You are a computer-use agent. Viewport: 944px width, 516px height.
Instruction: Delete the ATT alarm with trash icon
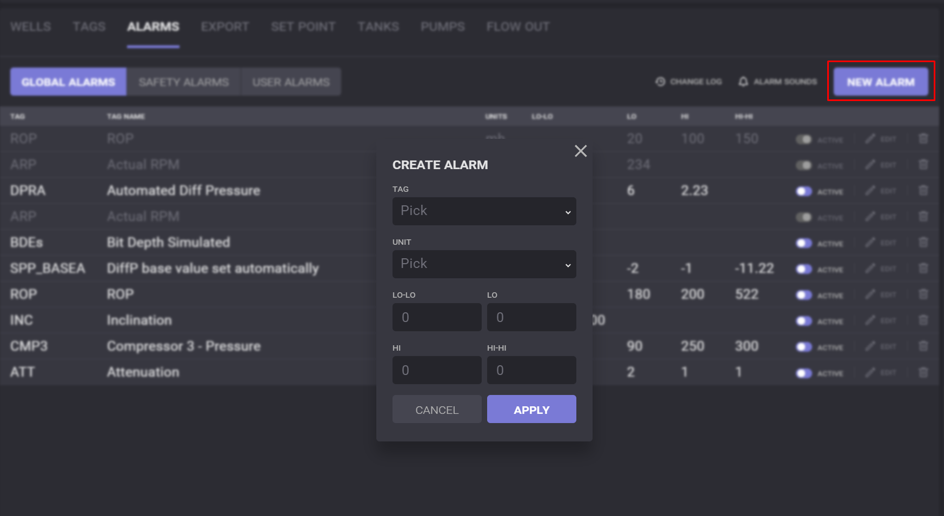pos(923,372)
